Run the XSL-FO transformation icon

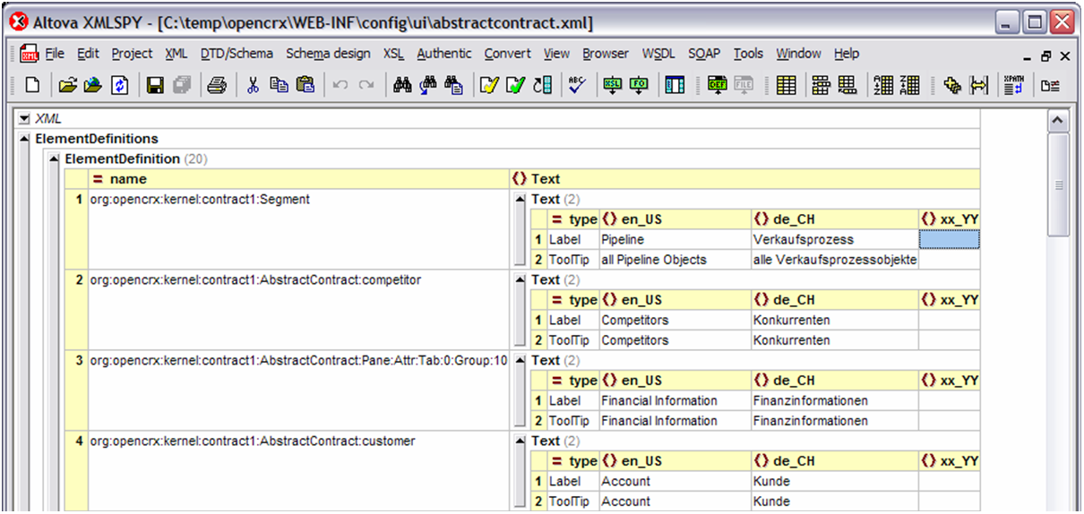pos(639,85)
